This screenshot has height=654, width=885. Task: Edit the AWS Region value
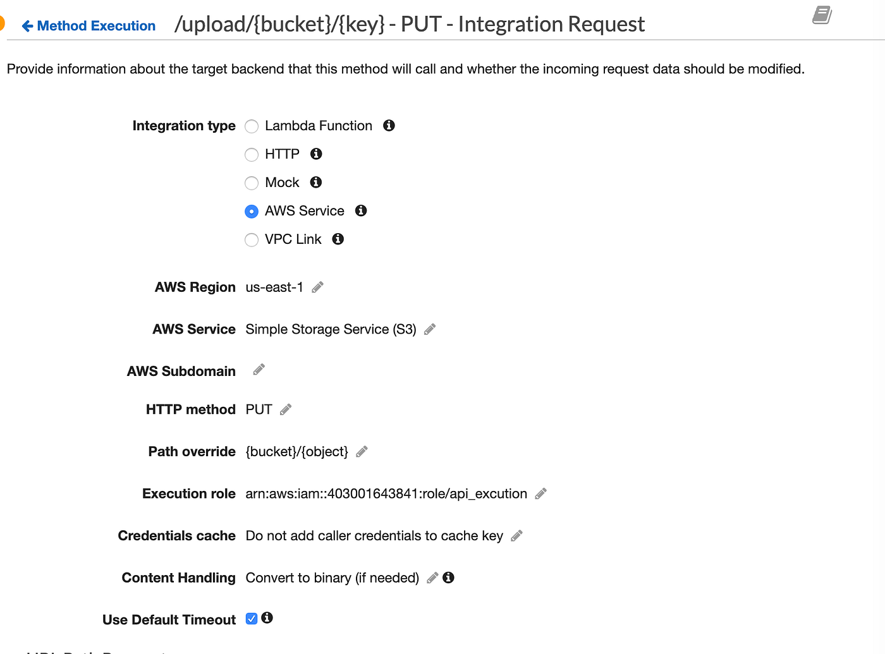pos(317,287)
